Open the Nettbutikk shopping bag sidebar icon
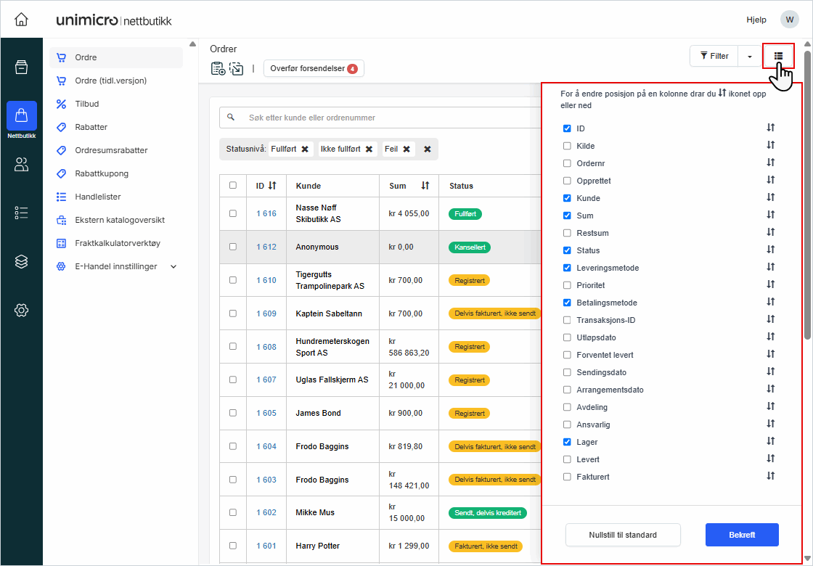Viewport: 813px width, 566px height. tap(22, 116)
